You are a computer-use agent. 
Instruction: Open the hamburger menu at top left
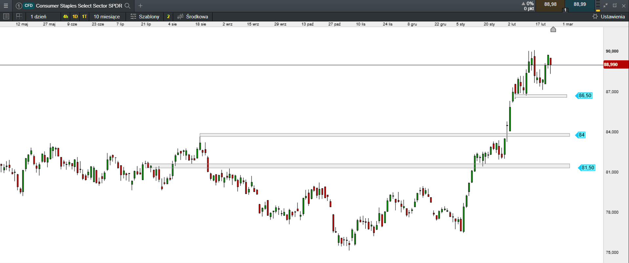coord(6,6)
